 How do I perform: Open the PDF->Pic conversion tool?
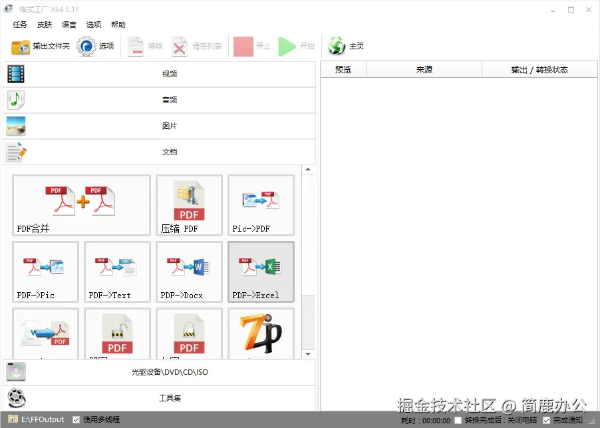45,272
